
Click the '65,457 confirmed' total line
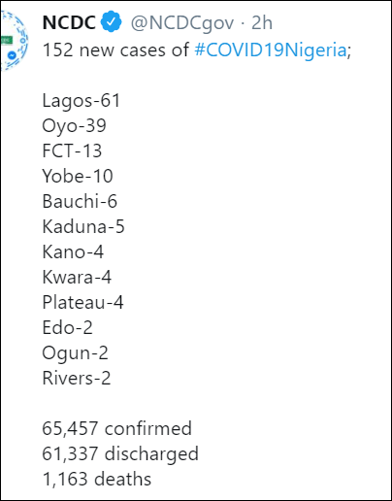click(117, 428)
